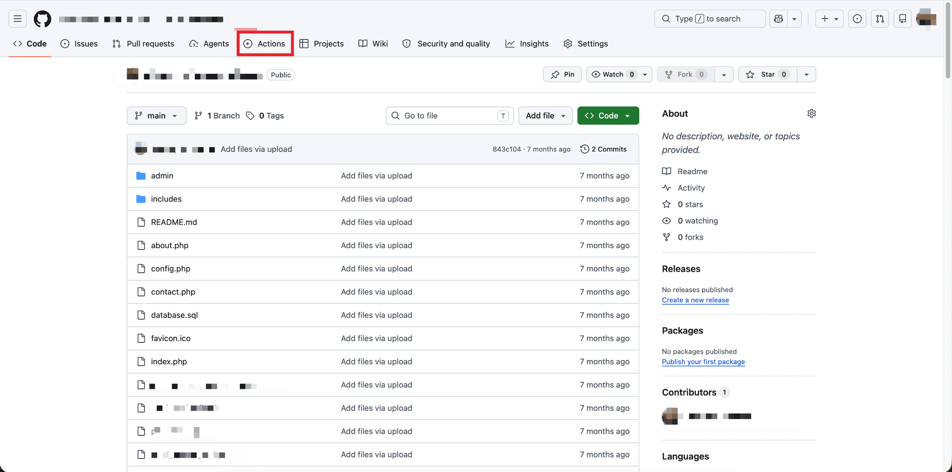Open the hamburger navigation menu

18,19
